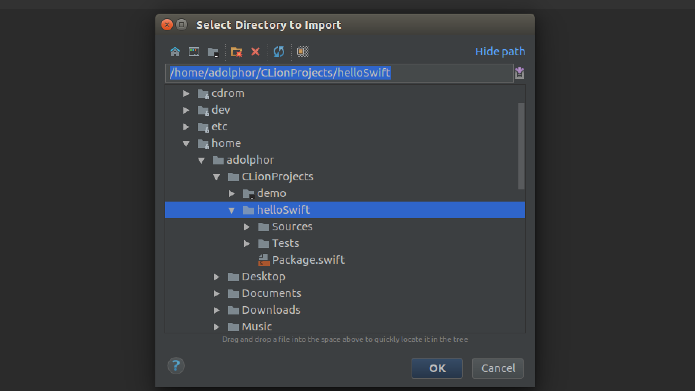Viewport: 695px width, 391px height.
Task: Expand the cdrom folder
Action: [186, 93]
